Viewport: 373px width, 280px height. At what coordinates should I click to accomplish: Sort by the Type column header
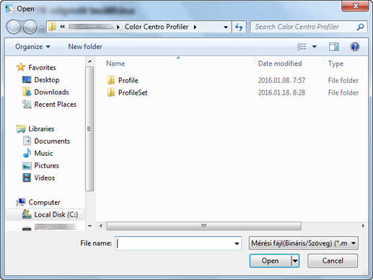335,64
